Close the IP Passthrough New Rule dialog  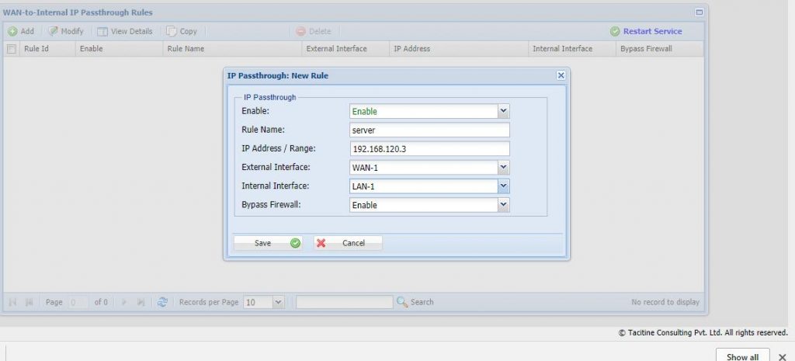[x=561, y=75]
